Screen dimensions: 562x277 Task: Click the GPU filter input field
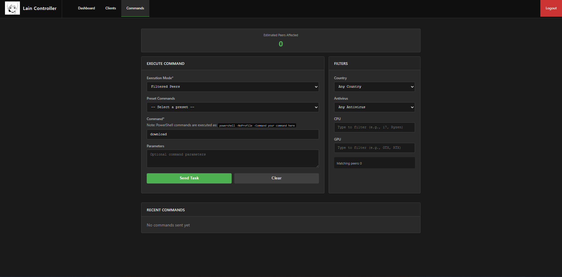coord(374,148)
